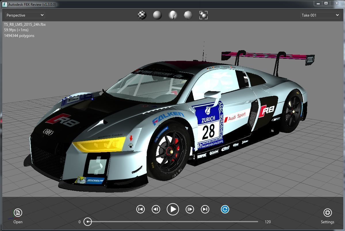Step forward one frame
The width and height of the screenshot is (345, 231).
coord(190,209)
